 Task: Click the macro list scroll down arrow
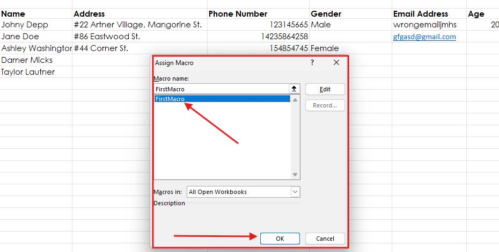(x=295, y=175)
